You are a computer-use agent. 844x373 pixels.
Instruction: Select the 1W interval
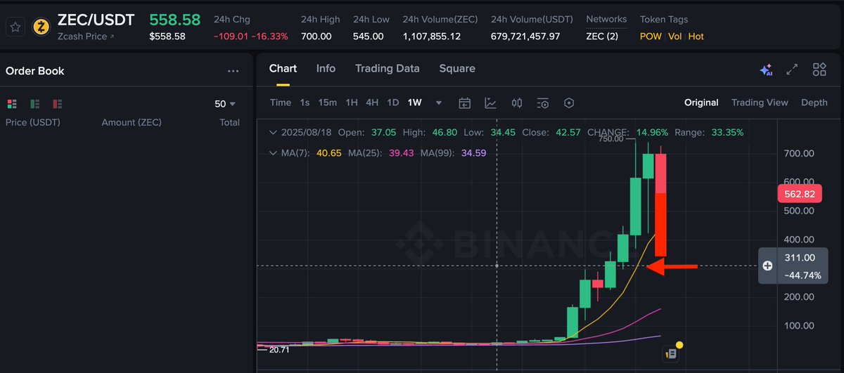[x=415, y=103]
